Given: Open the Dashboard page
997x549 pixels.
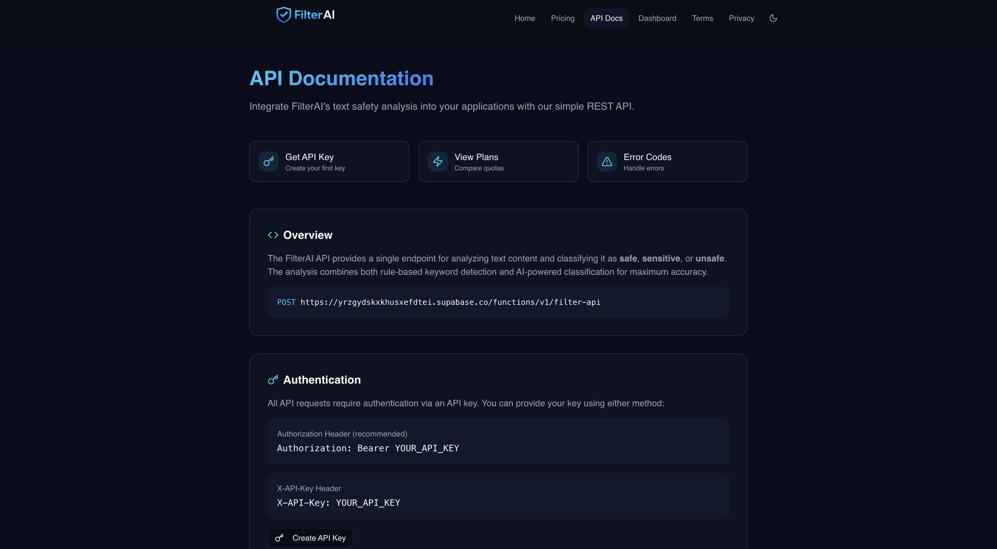Looking at the screenshot, I should (657, 18).
